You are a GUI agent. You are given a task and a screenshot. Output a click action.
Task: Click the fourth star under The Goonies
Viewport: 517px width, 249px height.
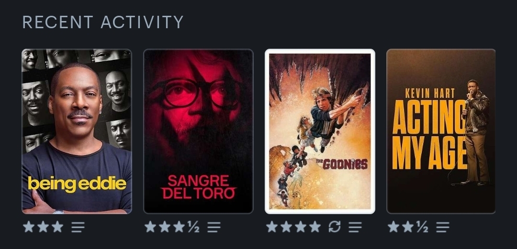click(x=315, y=227)
